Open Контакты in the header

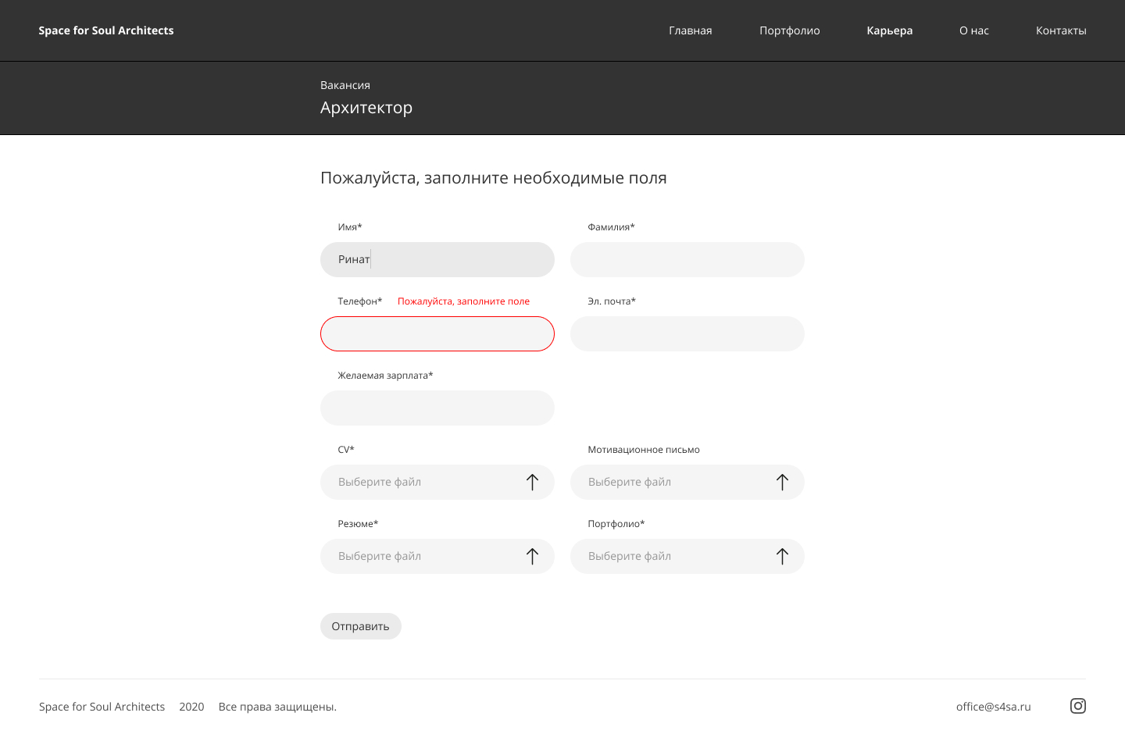click(1061, 30)
